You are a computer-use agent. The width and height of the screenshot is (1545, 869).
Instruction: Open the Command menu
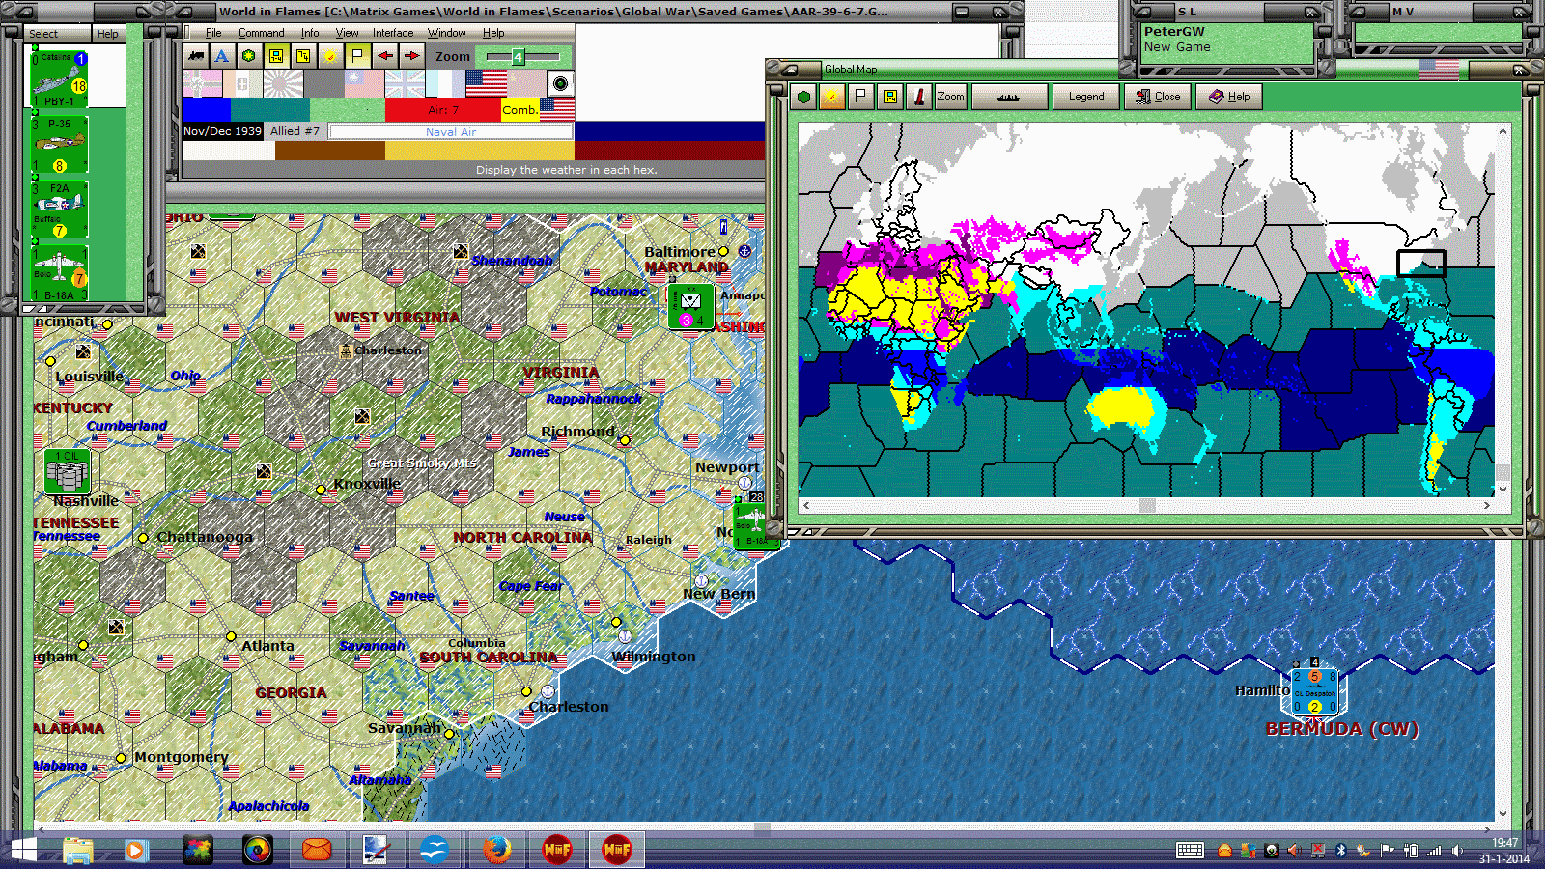pyautogui.click(x=261, y=33)
